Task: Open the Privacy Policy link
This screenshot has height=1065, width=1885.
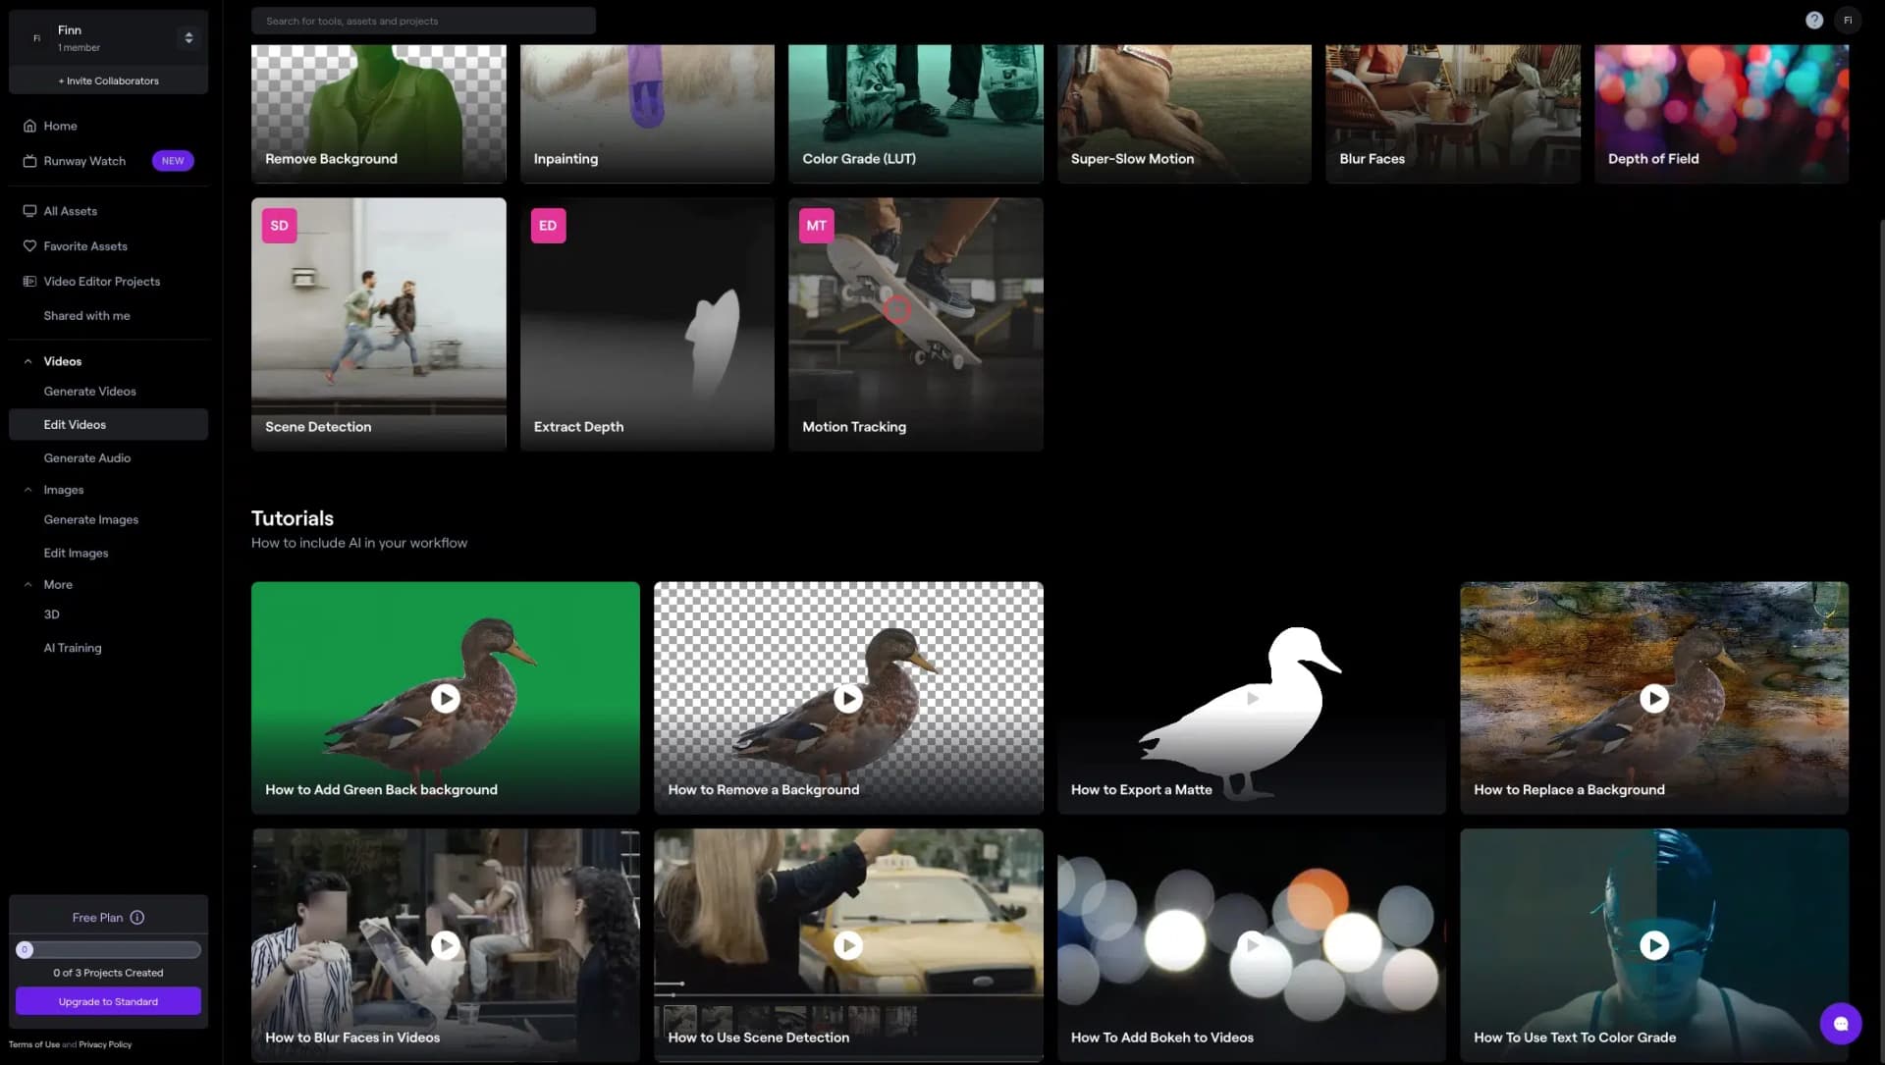Action: (x=105, y=1044)
